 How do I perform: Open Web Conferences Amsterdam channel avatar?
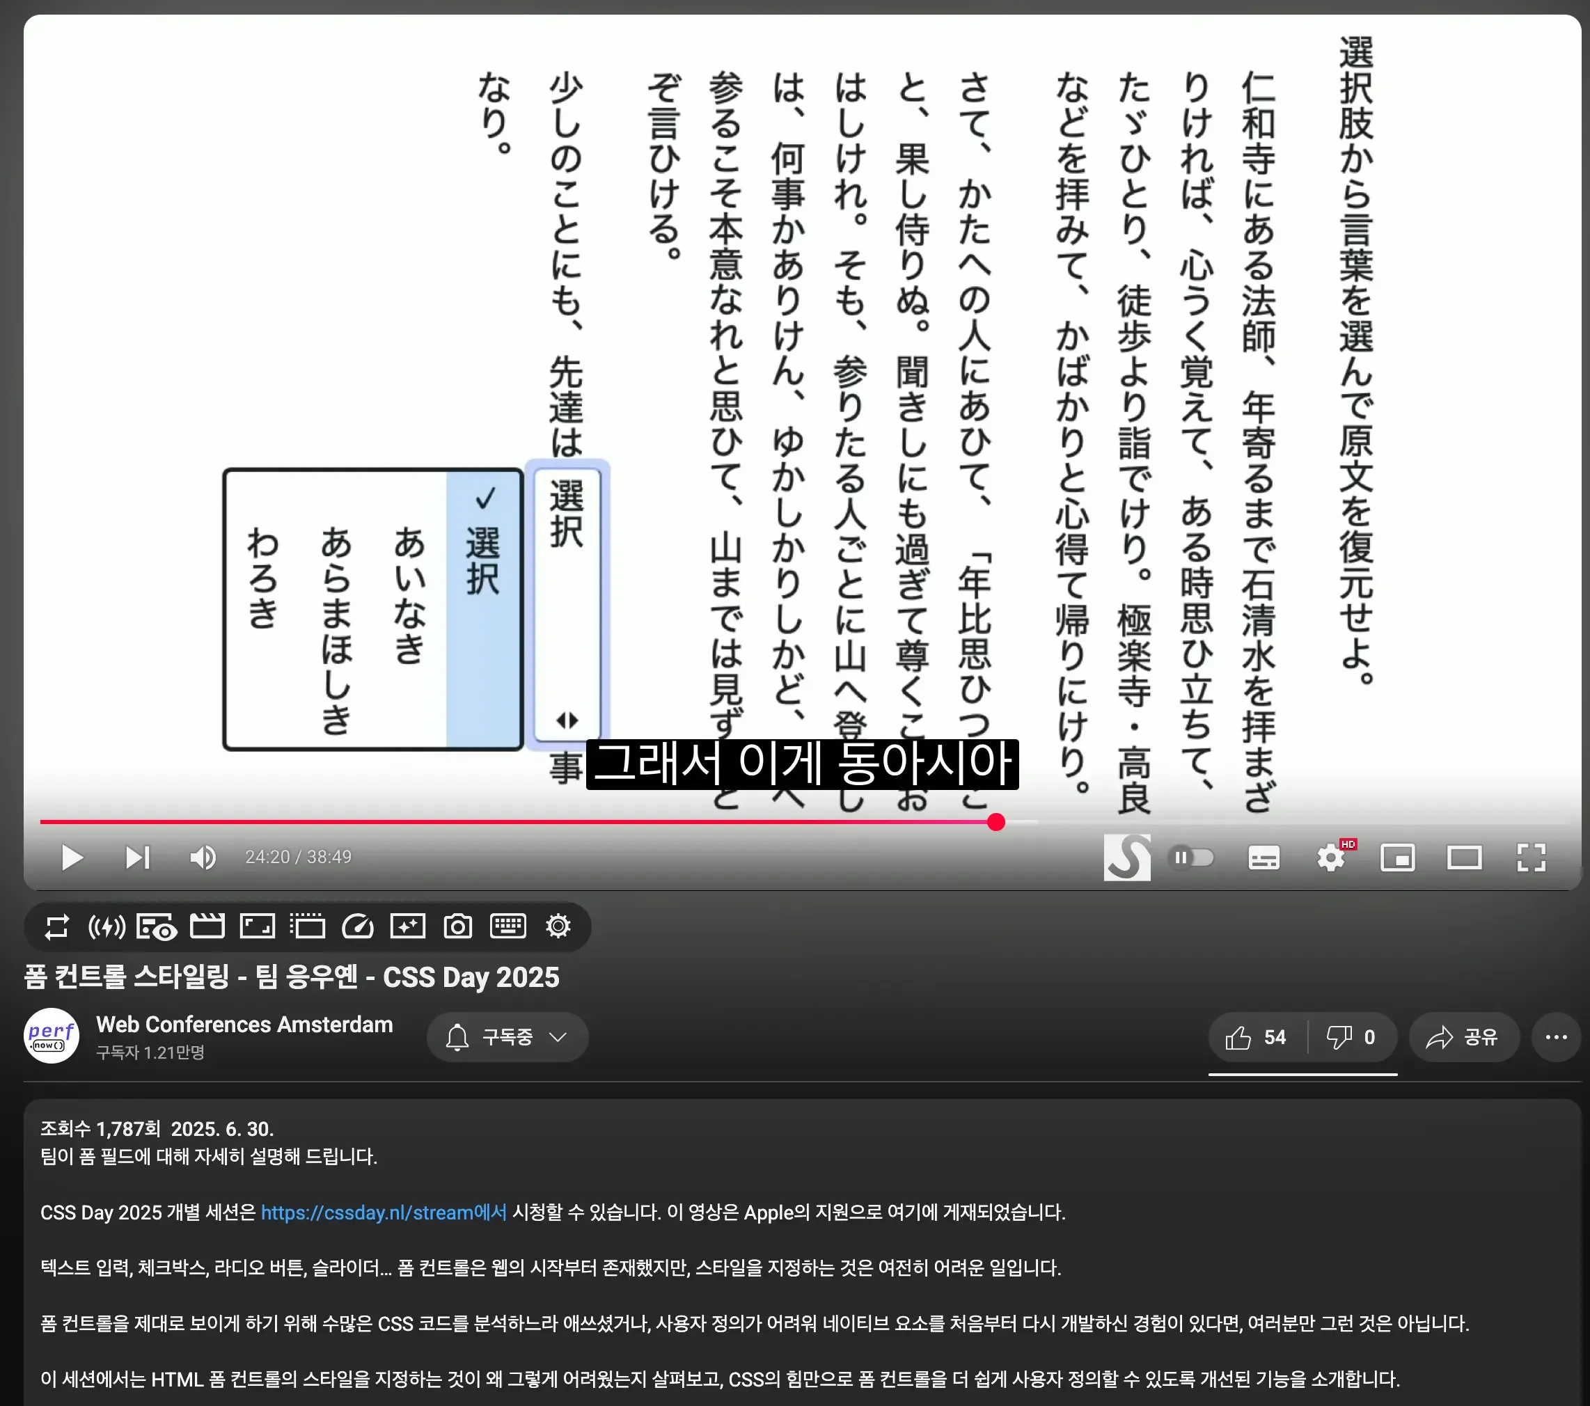52,1036
